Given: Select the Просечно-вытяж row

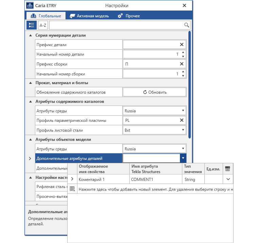Looking at the screenshot, I should [x=51, y=196].
